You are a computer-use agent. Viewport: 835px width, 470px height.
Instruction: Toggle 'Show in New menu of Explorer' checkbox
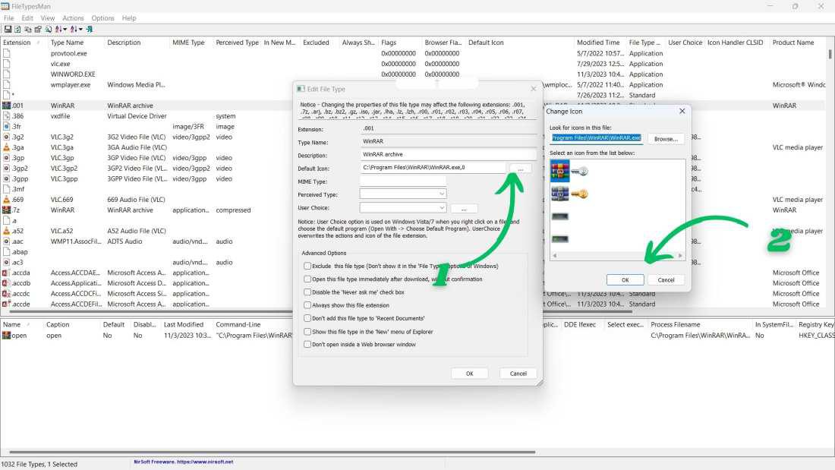(x=307, y=332)
